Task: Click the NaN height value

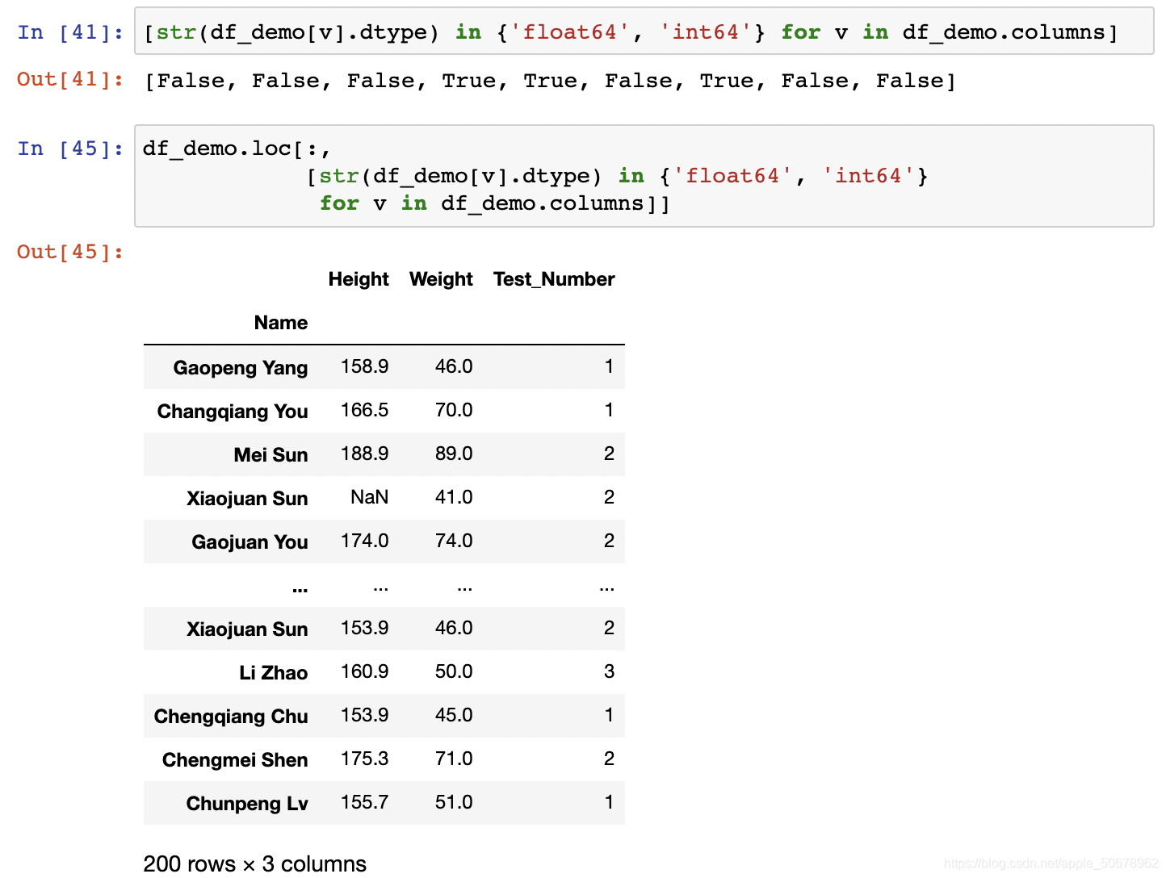Action: tap(370, 497)
